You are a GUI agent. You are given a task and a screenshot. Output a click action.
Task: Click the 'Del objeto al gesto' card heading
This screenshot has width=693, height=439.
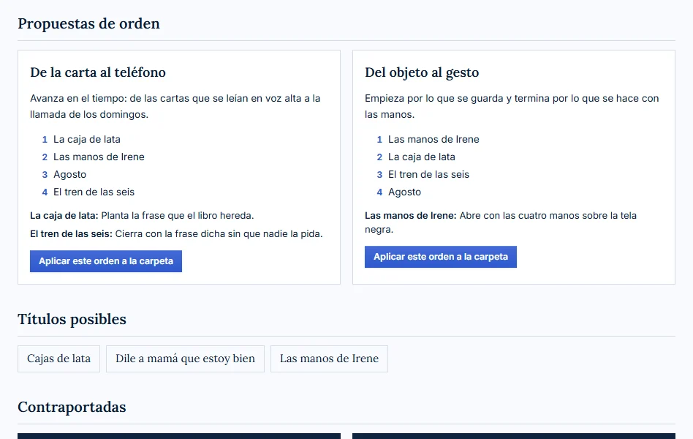(x=422, y=72)
